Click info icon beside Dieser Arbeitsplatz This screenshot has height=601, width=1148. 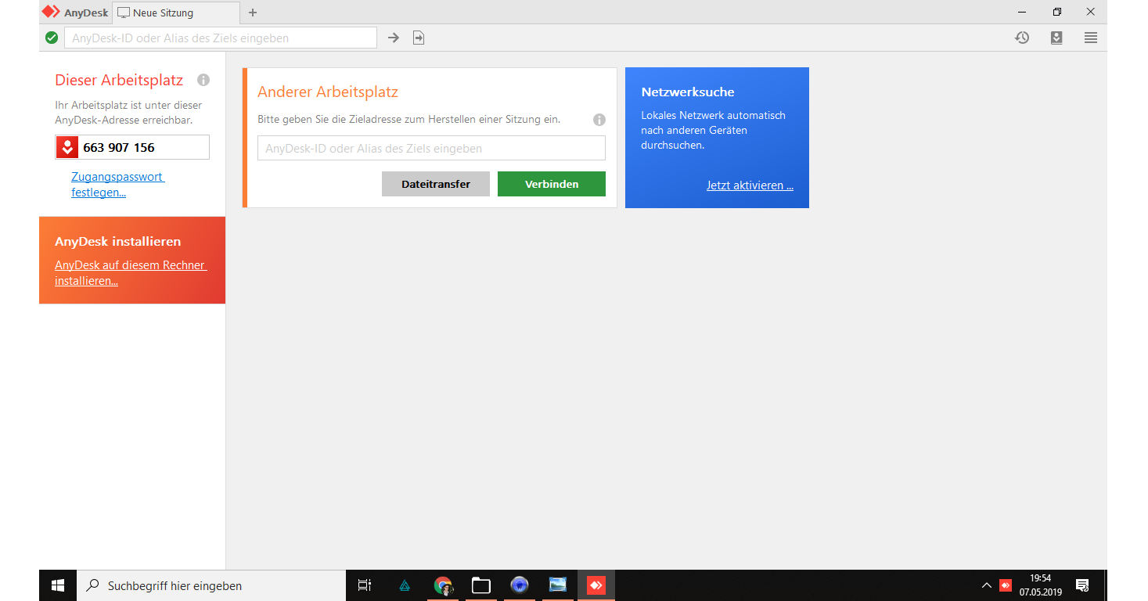click(x=203, y=80)
